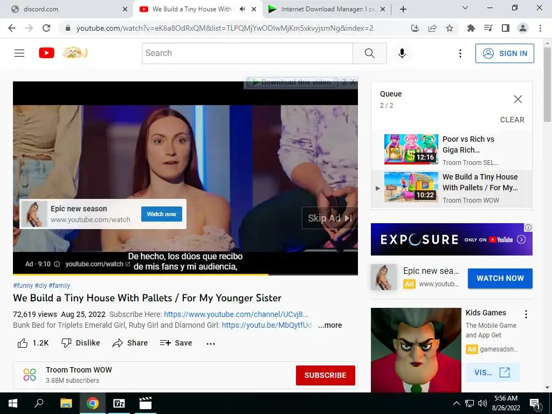Image resolution: width=552 pixels, height=414 pixels.
Task: Click the browser forward arrow
Action: pos(29,28)
